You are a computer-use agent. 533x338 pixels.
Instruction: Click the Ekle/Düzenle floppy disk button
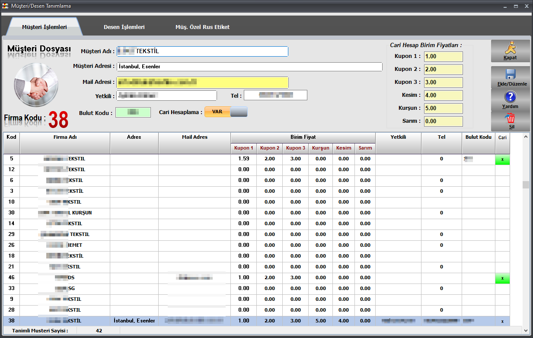[x=510, y=77]
